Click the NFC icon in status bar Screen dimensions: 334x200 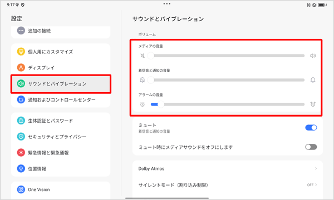[308, 5]
